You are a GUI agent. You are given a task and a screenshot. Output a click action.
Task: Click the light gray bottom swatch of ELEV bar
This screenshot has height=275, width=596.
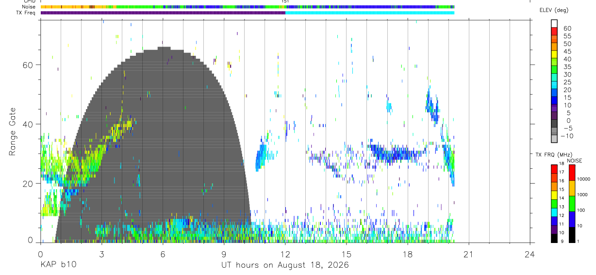point(554,139)
